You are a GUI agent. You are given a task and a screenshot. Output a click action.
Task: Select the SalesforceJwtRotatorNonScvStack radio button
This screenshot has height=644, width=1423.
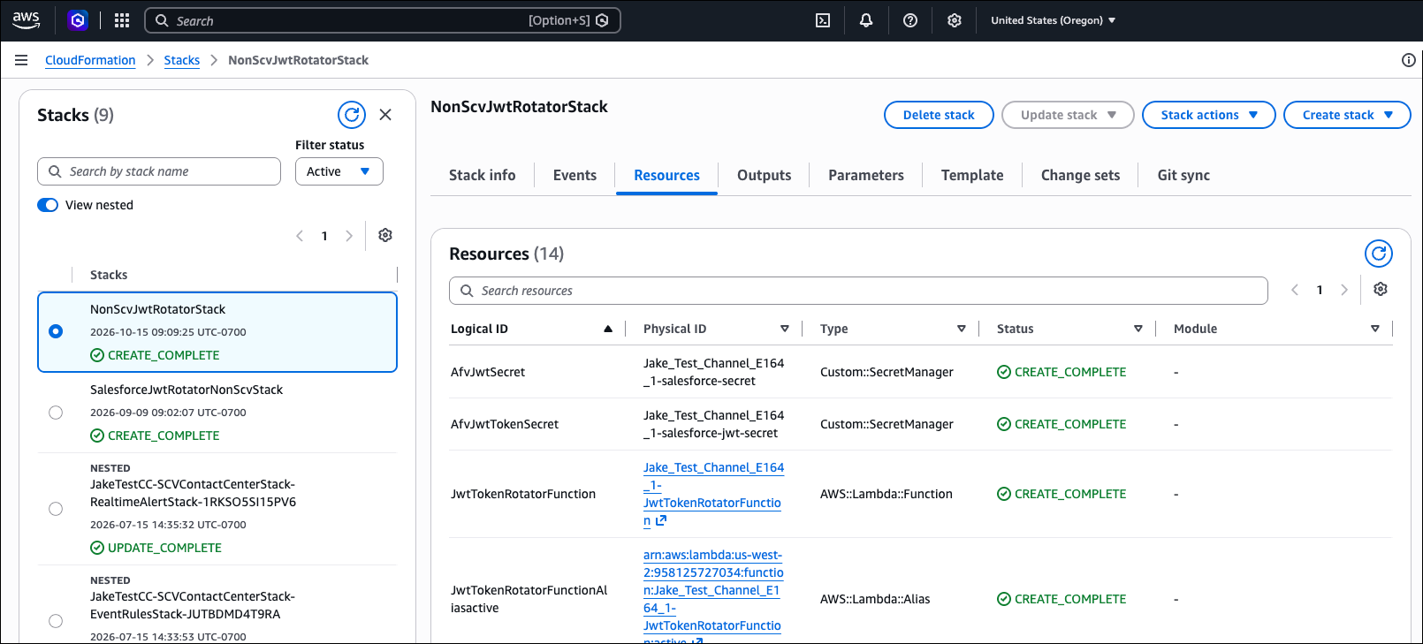(x=56, y=413)
